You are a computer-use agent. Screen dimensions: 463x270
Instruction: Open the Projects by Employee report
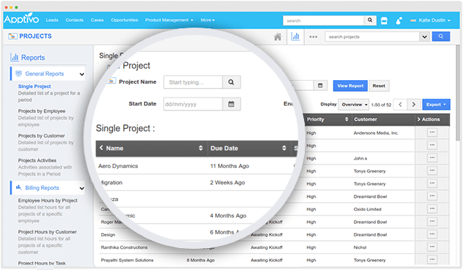[x=42, y=111]
